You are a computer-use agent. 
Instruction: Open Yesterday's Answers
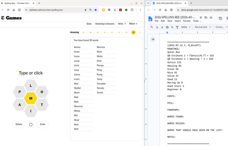[x=105, y=24]
